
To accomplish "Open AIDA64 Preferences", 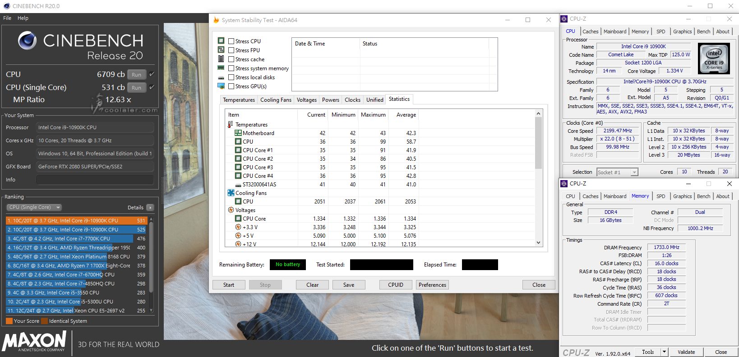I will tap(432, 285).
